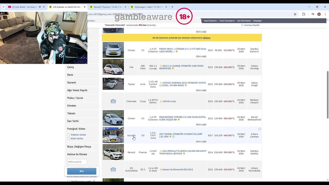This screenshot has width=329, height=185.
Task: Open the 'FIRSAT ARACI..! CİTROEN C3' listing title
Action: point(182,50)
